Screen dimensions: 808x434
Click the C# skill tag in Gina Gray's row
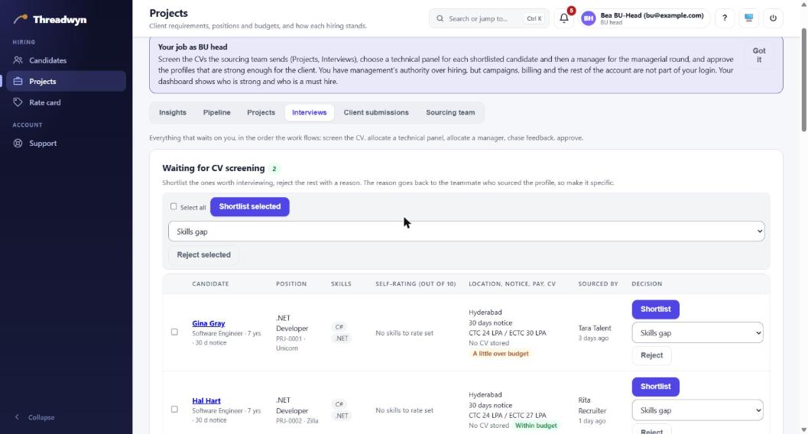pos(339,327)
